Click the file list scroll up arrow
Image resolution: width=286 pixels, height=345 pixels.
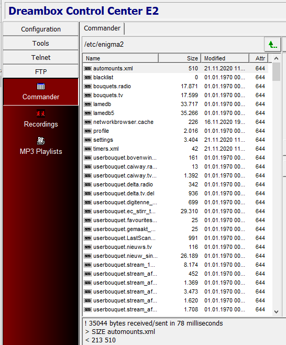[277, 58]
